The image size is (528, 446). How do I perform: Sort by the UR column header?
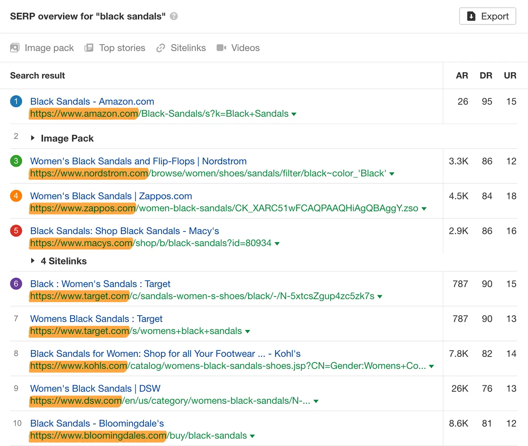pyautogui.click(x=510, y=76)
